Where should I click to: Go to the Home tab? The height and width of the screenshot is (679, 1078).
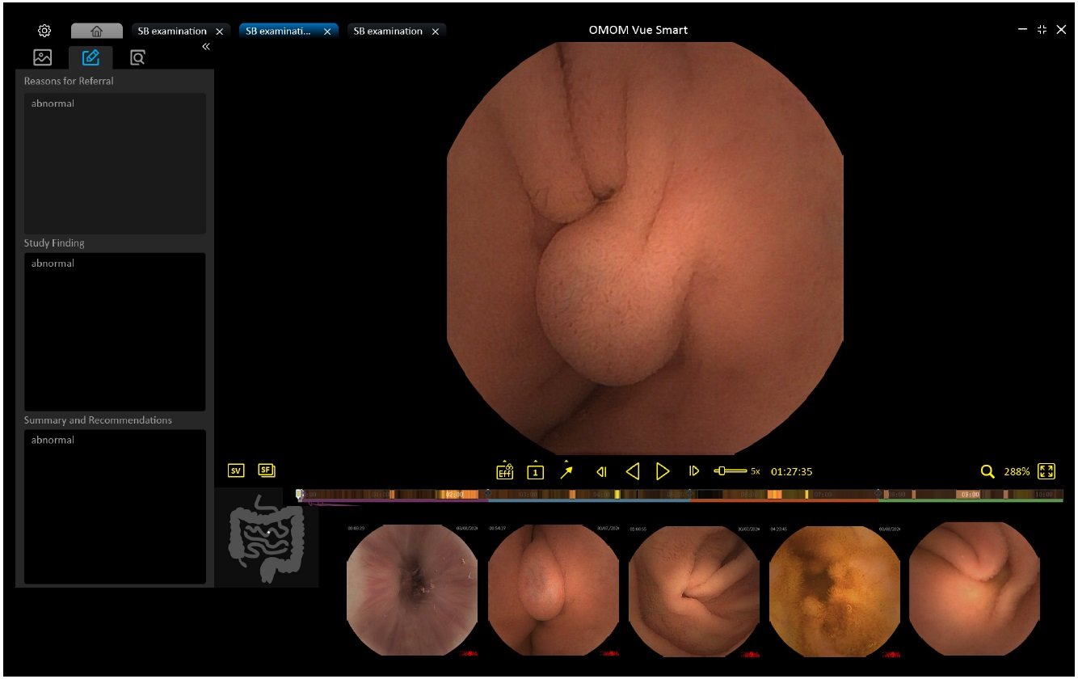point(96,31)
